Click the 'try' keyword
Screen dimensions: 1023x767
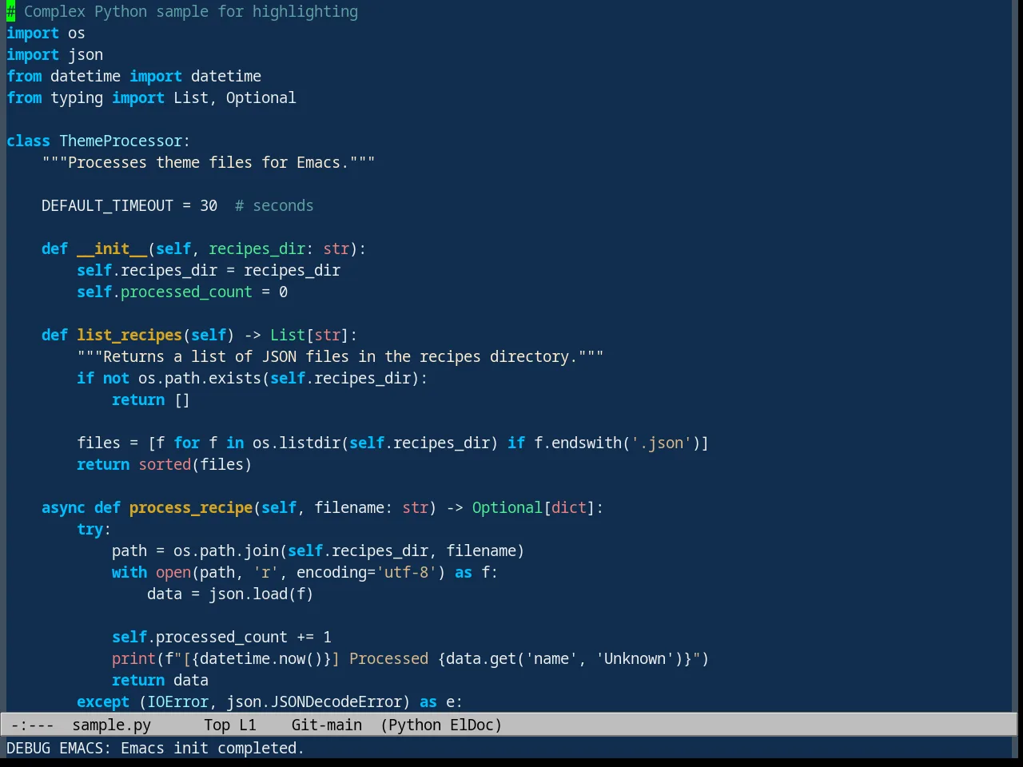[90, 529]
